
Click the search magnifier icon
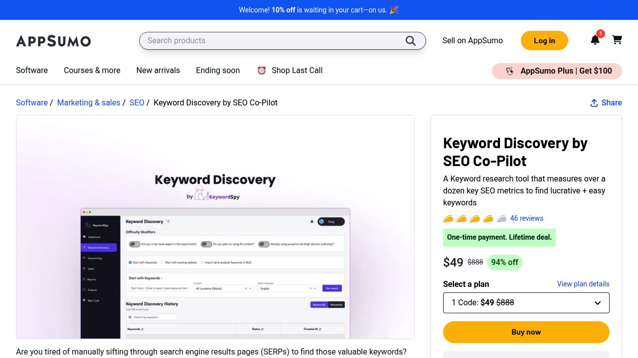coord(411,41)
